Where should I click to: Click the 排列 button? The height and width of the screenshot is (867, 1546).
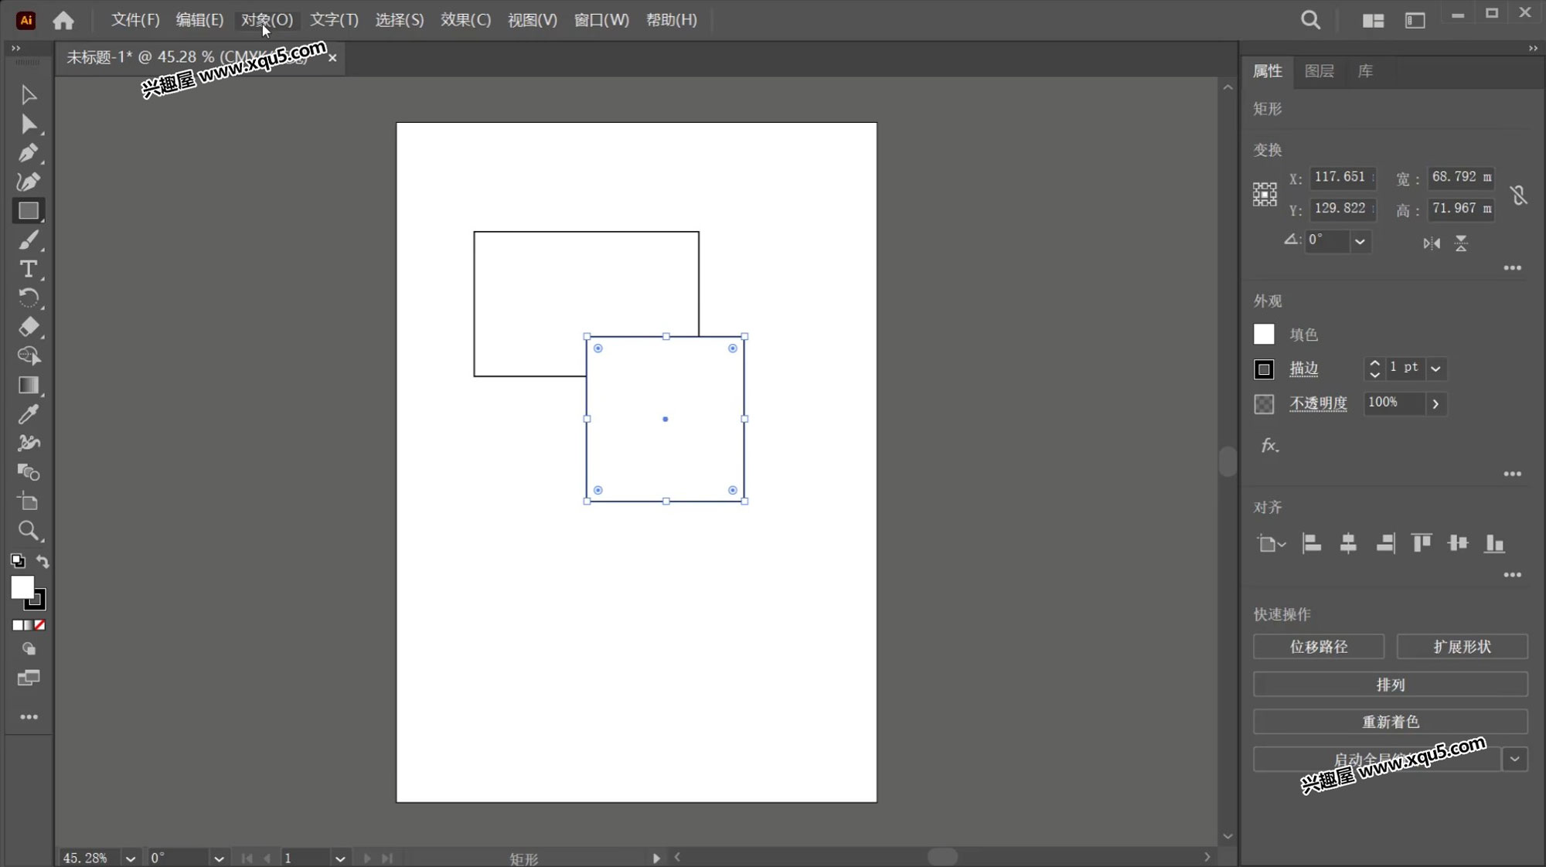pyautogui.click(x=1390, y=685)
